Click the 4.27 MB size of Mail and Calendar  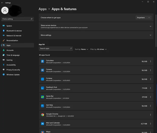coord(144,124)
